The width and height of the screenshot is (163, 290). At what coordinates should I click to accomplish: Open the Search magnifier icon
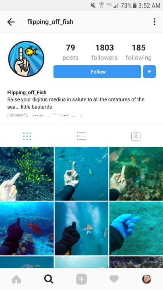coord(49,279)
